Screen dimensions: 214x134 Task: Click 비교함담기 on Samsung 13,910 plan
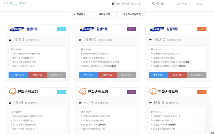56,75
